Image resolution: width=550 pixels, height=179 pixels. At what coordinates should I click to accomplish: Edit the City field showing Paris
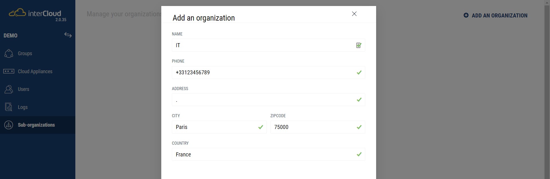215,127
